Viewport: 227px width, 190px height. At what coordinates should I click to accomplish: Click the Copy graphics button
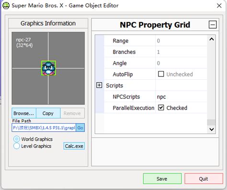click(x=48, y=113)
